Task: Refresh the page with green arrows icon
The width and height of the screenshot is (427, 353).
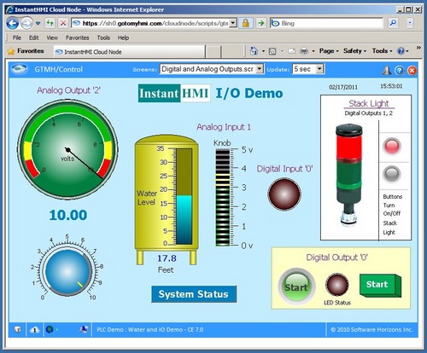Action: coord(50,23)
